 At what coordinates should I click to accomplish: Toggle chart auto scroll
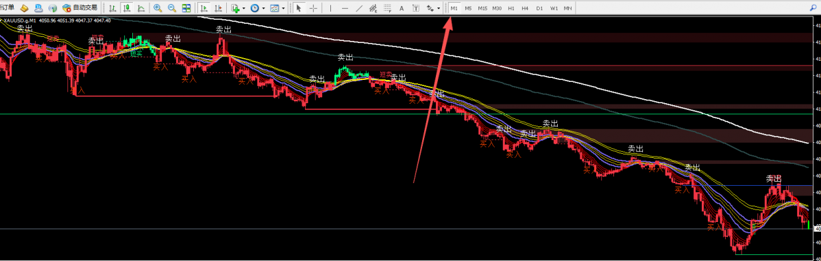point(204,8)
